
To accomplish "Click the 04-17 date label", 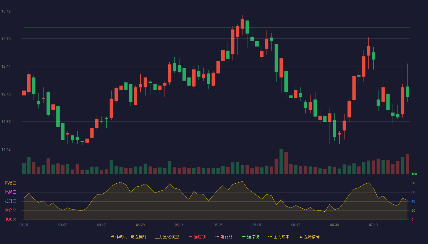I will [x=101, y=225].
